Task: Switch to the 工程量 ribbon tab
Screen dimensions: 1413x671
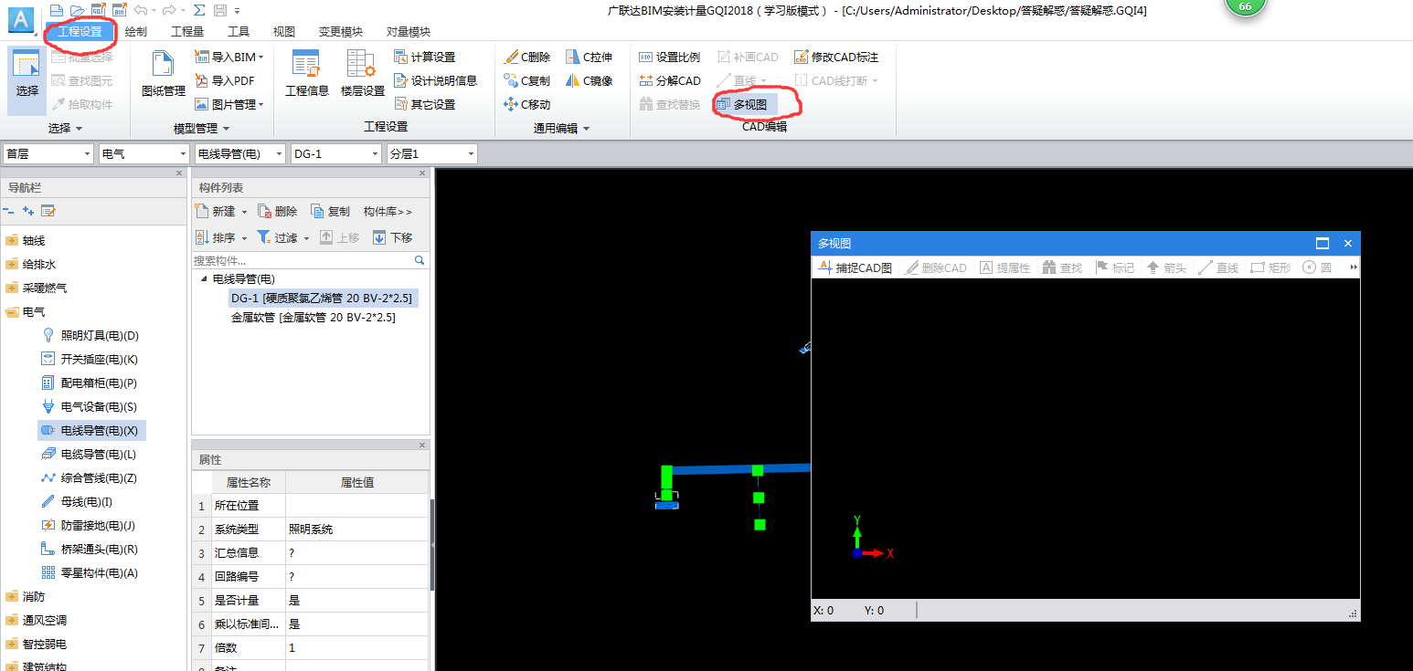Action: [x=187, y=32]
